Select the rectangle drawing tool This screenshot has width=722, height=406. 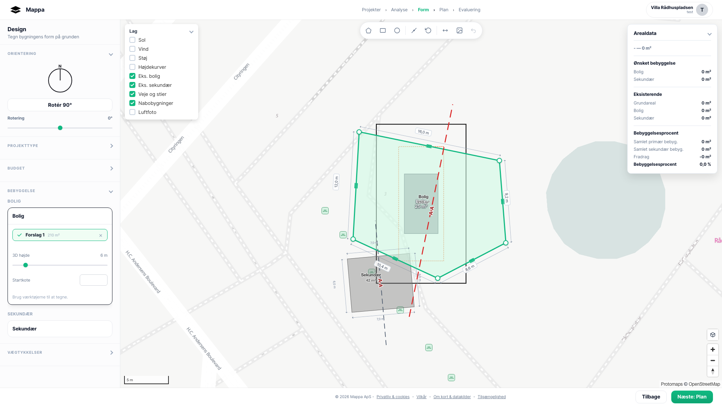coord(383,30)
